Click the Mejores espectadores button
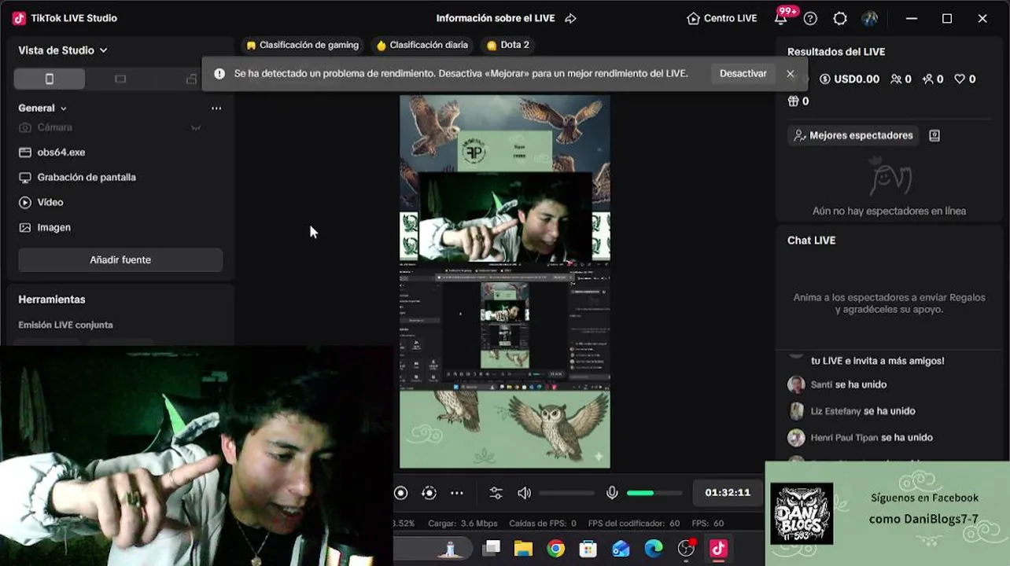The image size is (1010, 566). [x=853, y=135]
